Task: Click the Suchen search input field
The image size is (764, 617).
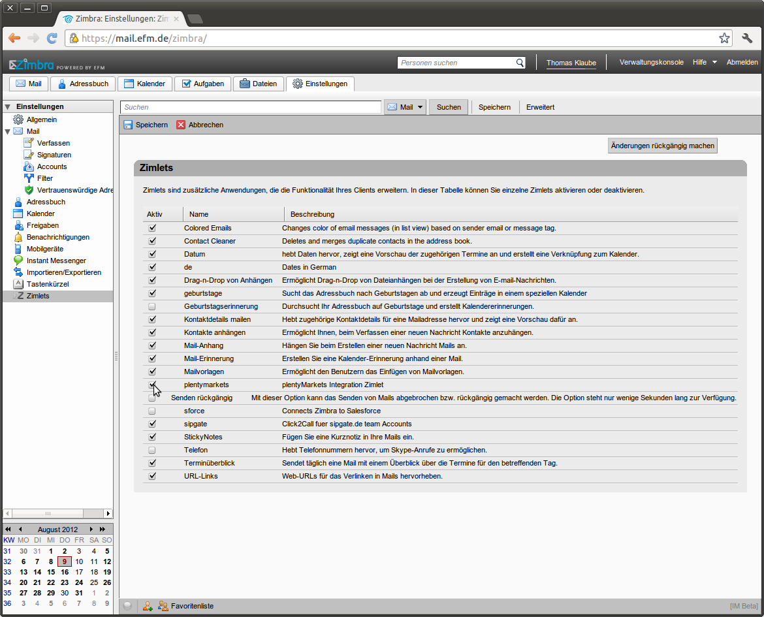Action: [x=251, y=107]
